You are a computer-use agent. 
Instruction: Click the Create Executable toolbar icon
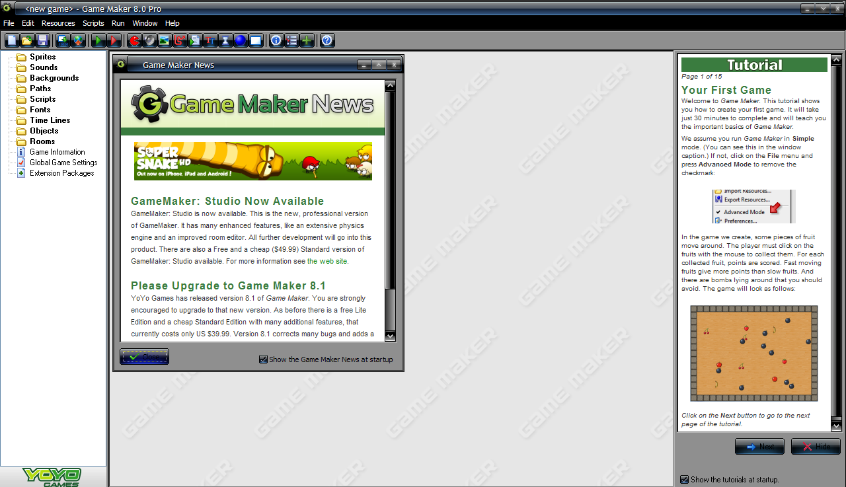pos(61,40)
